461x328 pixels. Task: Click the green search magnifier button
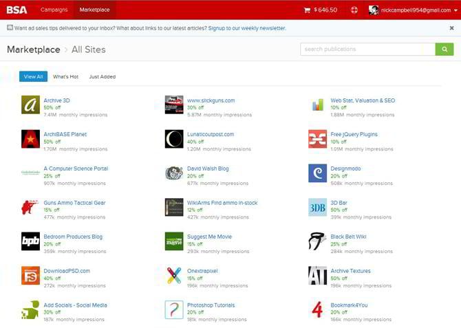tap(444, 50)
